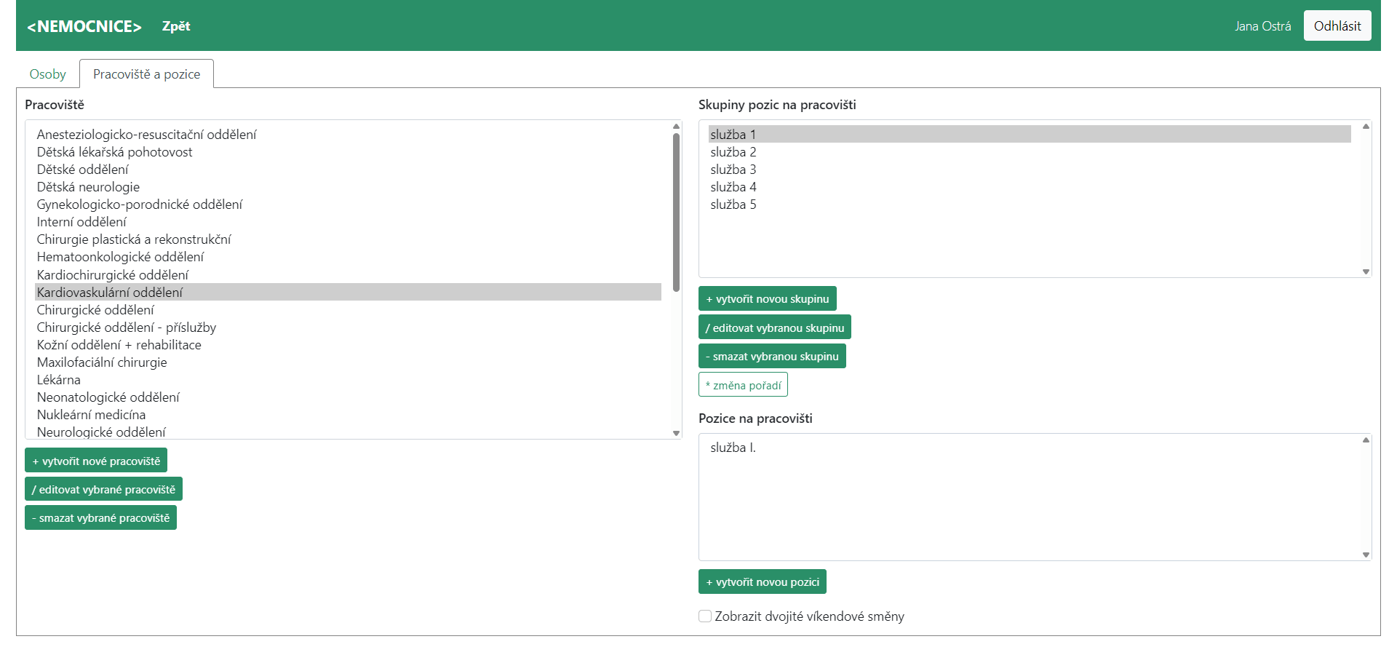Select position služba I.

[1030, 448]
